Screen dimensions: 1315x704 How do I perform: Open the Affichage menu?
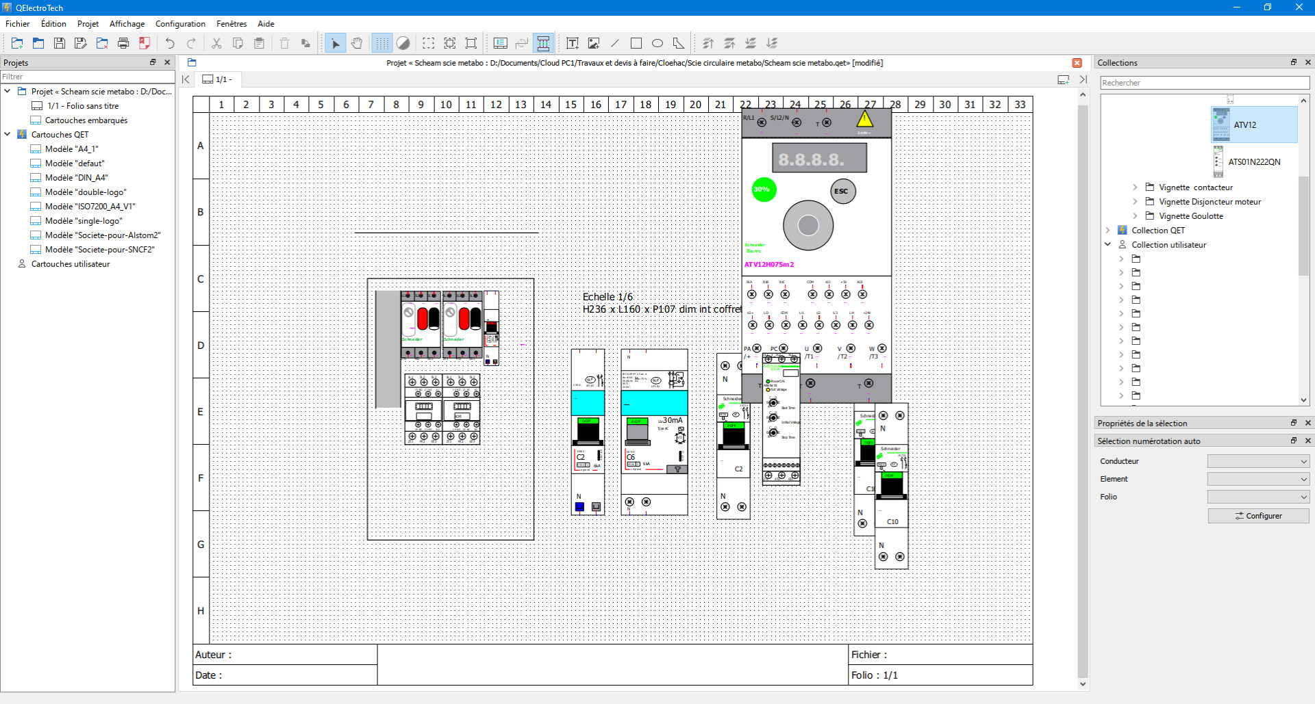click(x=127, y=24)
